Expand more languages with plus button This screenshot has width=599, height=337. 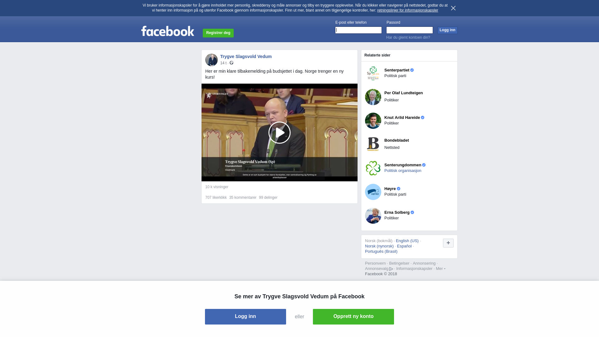point(448,243)
